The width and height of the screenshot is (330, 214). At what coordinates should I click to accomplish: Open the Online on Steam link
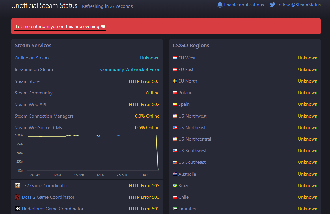(32, 58)
